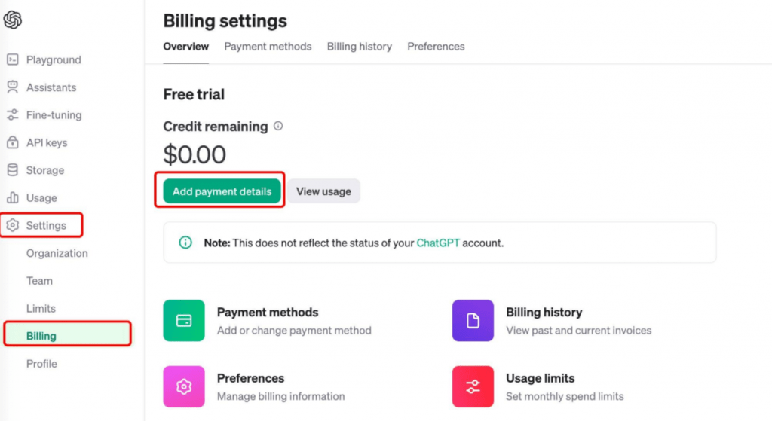Screen dimensions: 772x421
Task: Select Limits in the settings submenu
Action: pos(41,308)
